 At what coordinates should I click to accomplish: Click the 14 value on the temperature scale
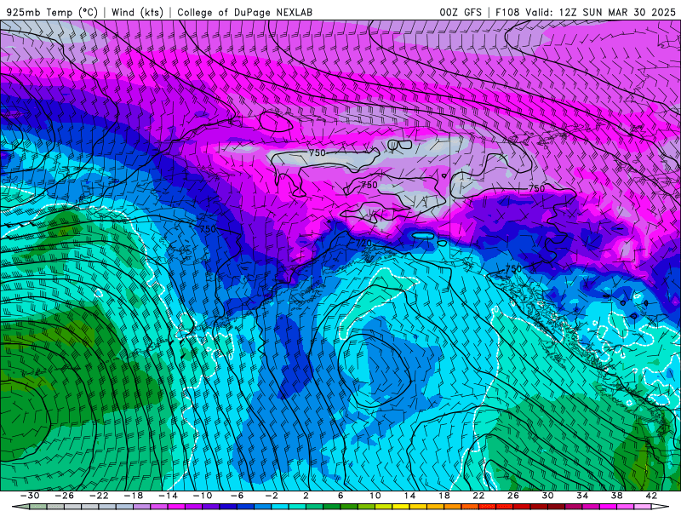click(409, 496)
